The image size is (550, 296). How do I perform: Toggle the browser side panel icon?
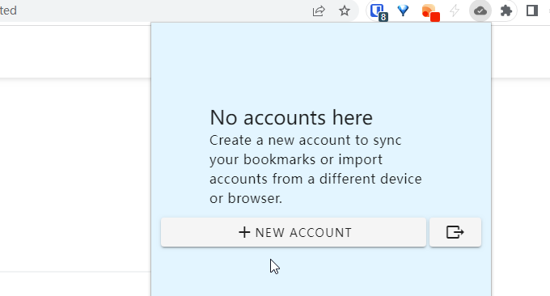pos(532,11)
